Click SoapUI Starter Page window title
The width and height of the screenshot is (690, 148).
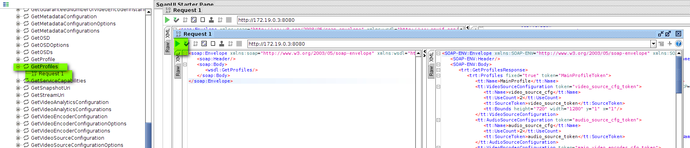pyautogui.click(x=185, y=4)
